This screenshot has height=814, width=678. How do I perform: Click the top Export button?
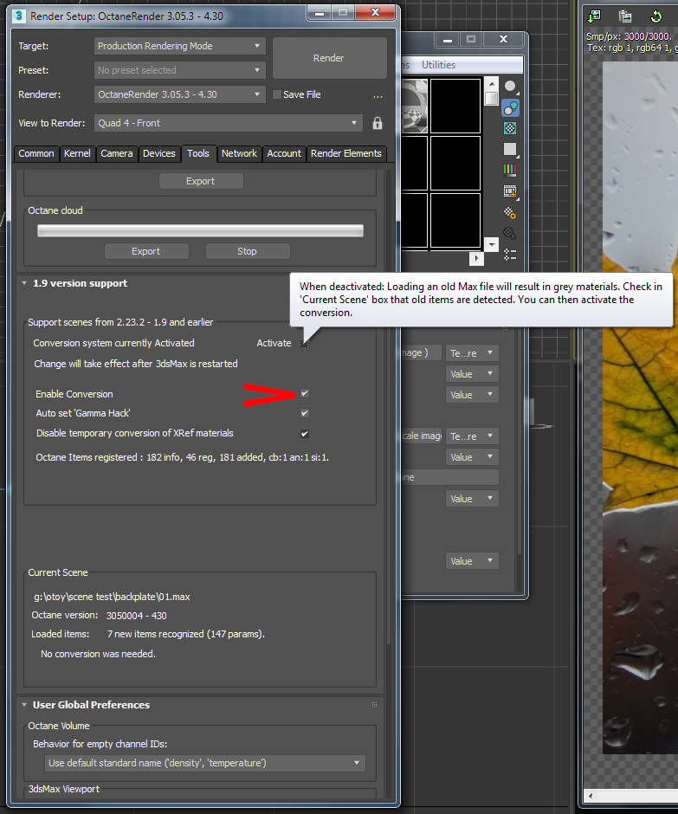tap(200, 181)
